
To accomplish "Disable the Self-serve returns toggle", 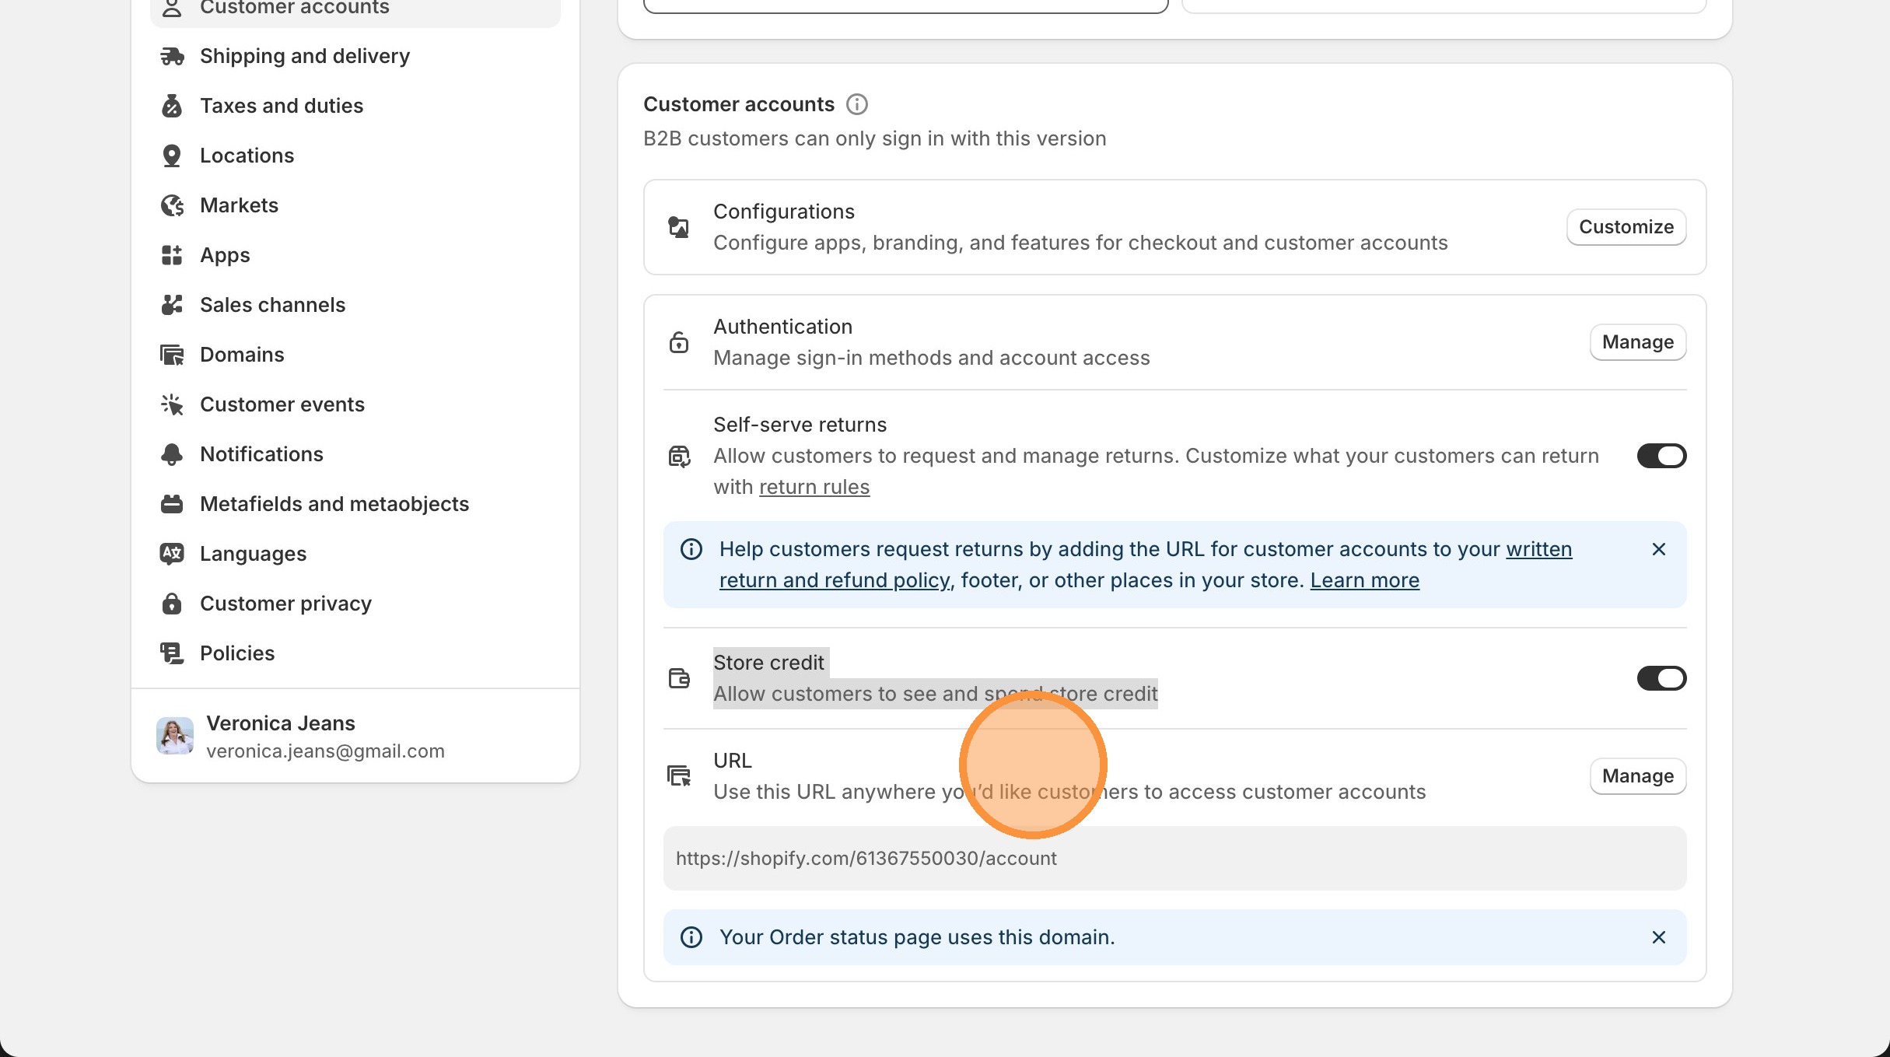I will (1661, 455).
